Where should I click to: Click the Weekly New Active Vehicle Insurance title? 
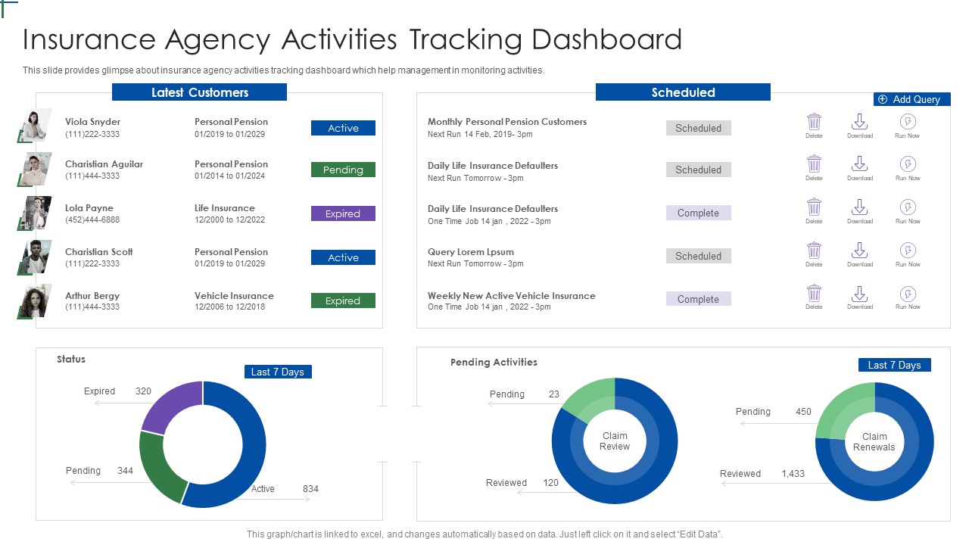point(512,296)
